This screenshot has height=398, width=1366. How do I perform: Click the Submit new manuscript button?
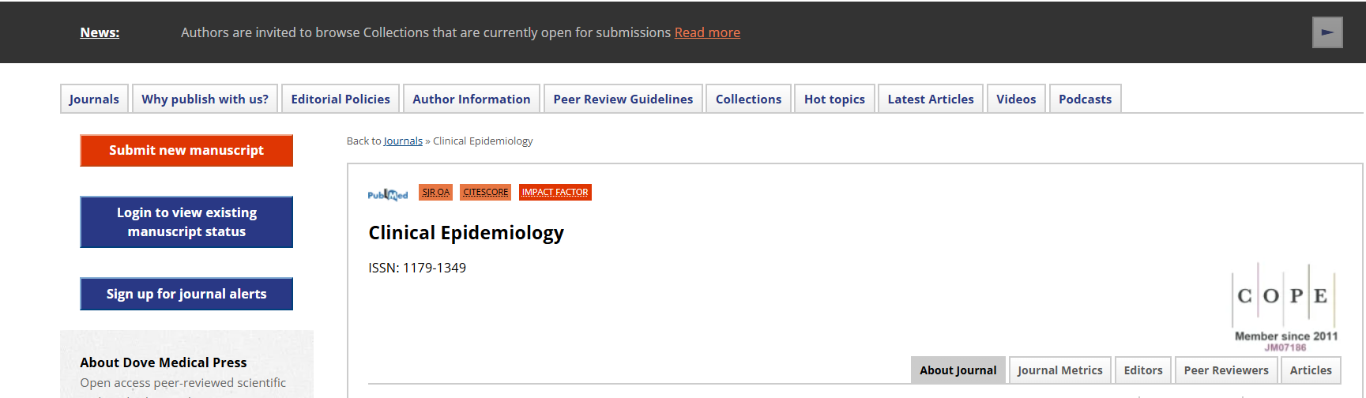[186, 150]
